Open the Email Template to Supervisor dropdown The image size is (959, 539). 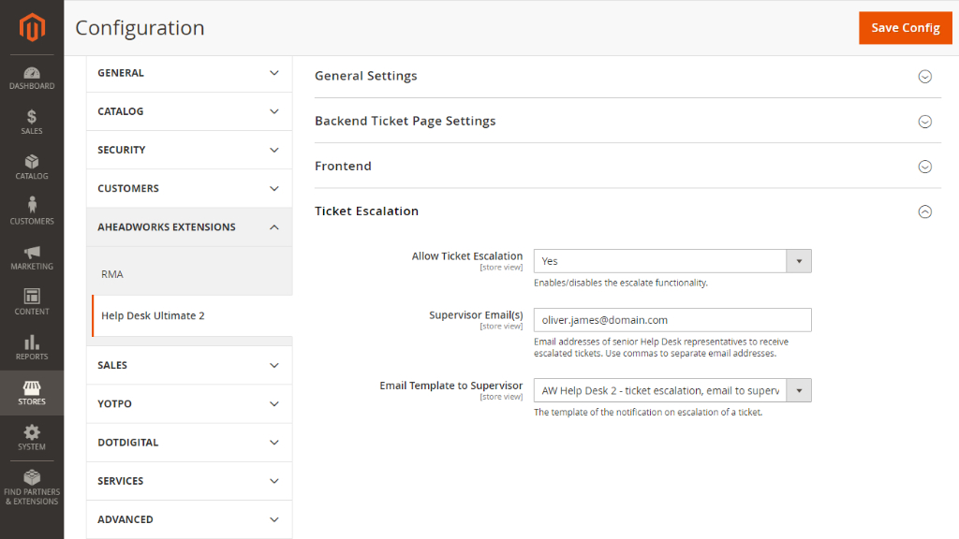(672, 390)
